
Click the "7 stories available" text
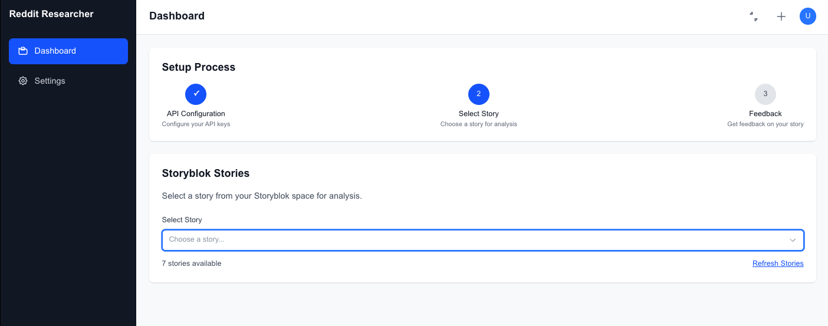point(192,264)
